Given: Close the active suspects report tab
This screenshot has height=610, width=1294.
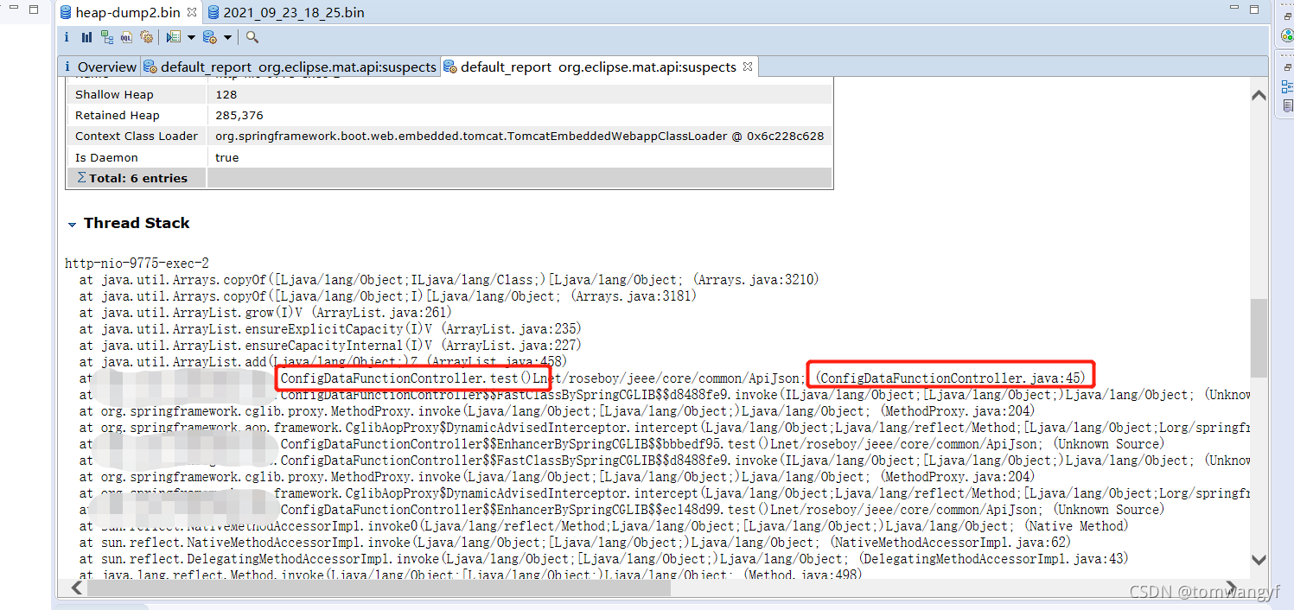Looking at the screenshot, I should [x=747, y=66].
